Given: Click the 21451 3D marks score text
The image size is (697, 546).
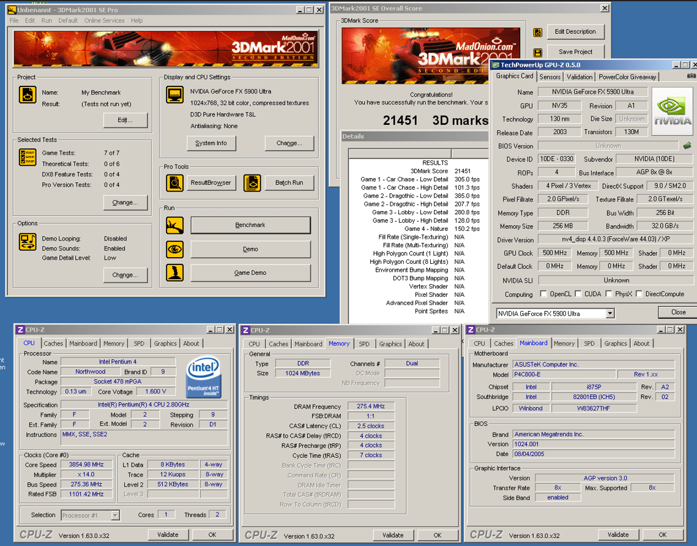Looking at the screenshot, I should pyautogui.click(x=435, y=121).
